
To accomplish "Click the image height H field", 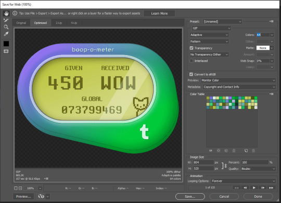I will (x=203, y=169).
